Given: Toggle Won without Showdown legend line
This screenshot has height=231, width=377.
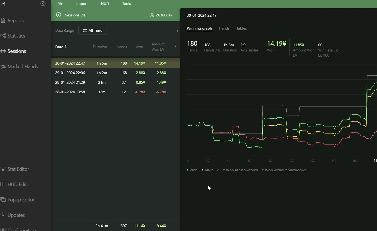Looking at the screenshot, I should pyautogui.click(x=284, y=170).
